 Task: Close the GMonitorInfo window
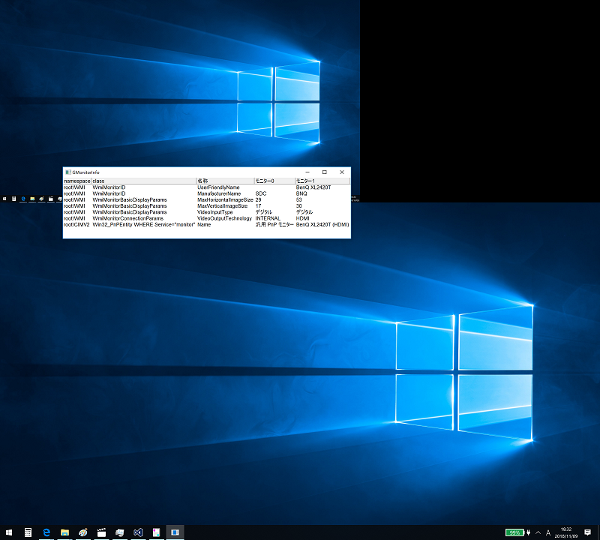click(x=342, y=172)
